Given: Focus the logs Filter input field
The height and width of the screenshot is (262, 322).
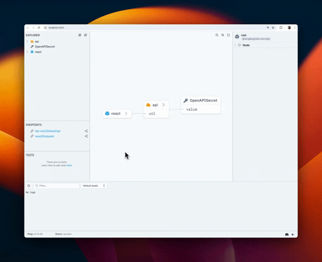Looking at the screenshot, I should coord(57,186).
